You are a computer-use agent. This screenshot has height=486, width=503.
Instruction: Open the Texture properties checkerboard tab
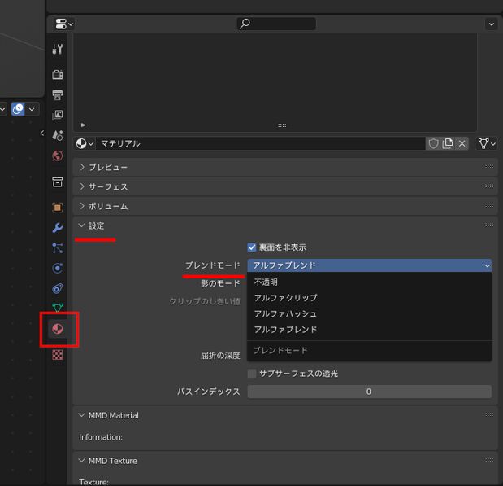tap(58, 355)
